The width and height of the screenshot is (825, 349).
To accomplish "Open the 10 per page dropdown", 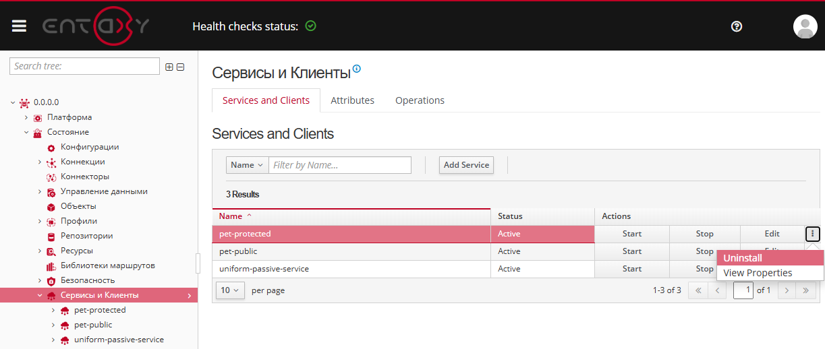I will coord(230,290).
